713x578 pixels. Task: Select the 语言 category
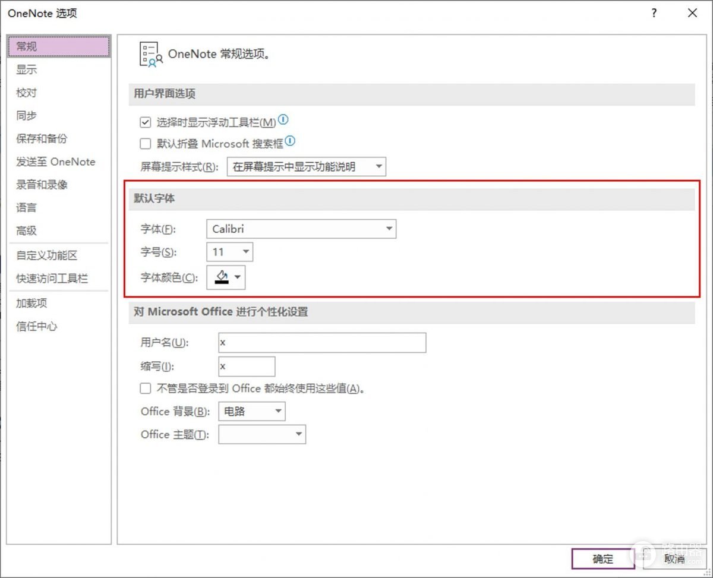coord(26,208)
